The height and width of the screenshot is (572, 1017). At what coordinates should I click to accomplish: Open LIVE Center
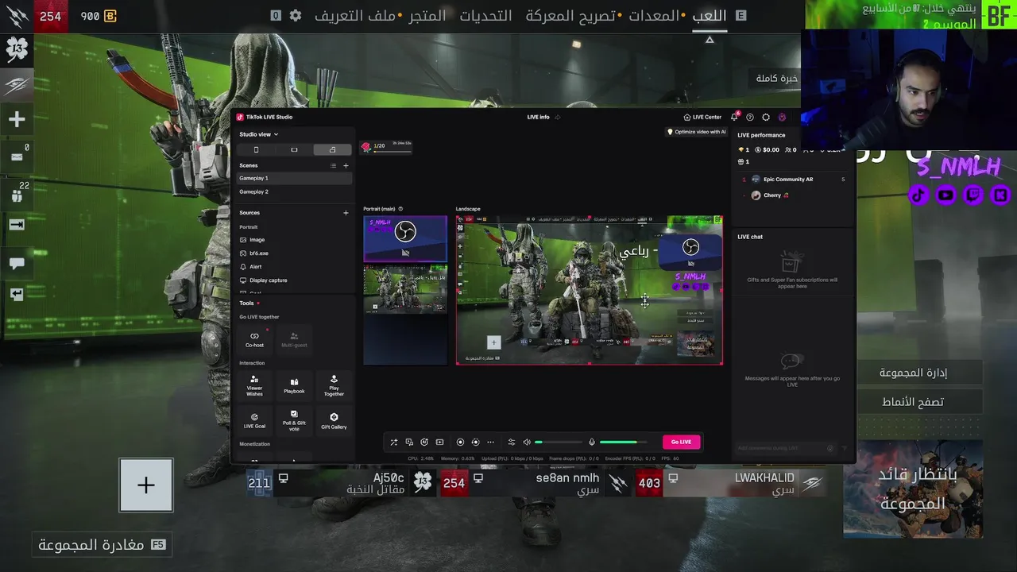[x=702, y=117]
